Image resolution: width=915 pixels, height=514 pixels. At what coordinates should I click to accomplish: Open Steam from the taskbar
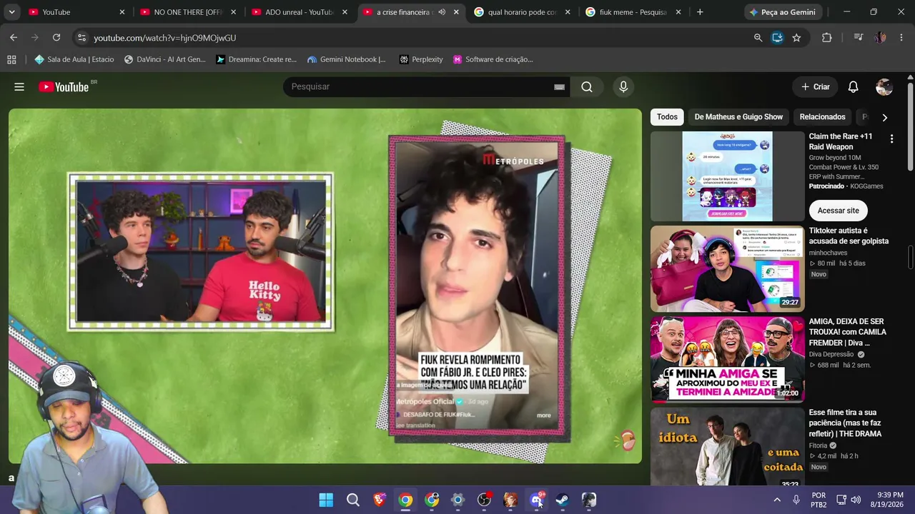pyautogui.click(x=563, y=500)
